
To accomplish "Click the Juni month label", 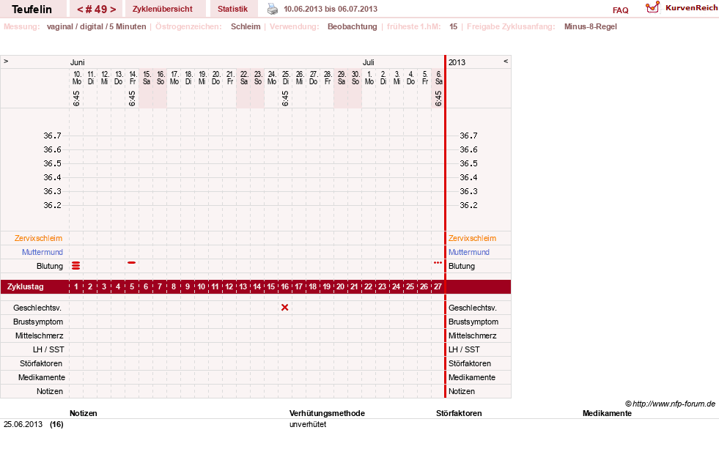I will (x=78, y=62).
